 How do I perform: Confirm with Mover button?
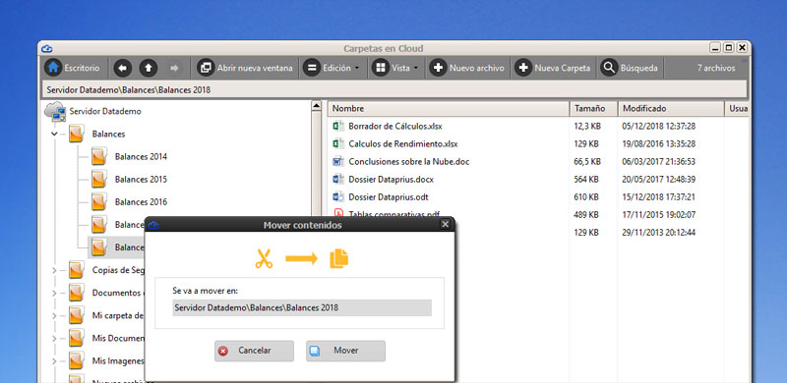click(346, 351)
